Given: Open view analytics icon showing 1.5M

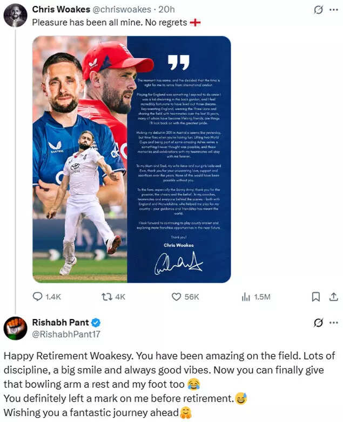Looking at the screenshot, I should pyautogui.click(x=246, y=296).
